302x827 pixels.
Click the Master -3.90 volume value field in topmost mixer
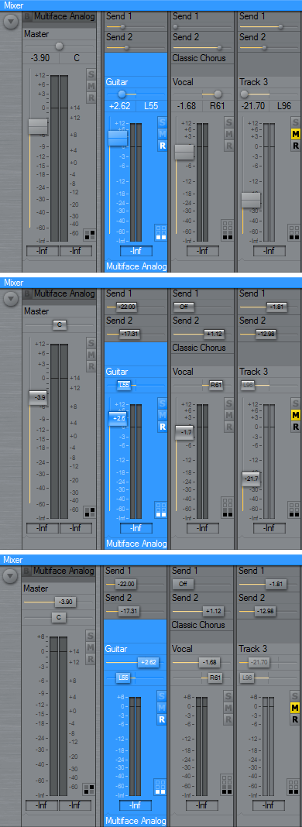40,58
